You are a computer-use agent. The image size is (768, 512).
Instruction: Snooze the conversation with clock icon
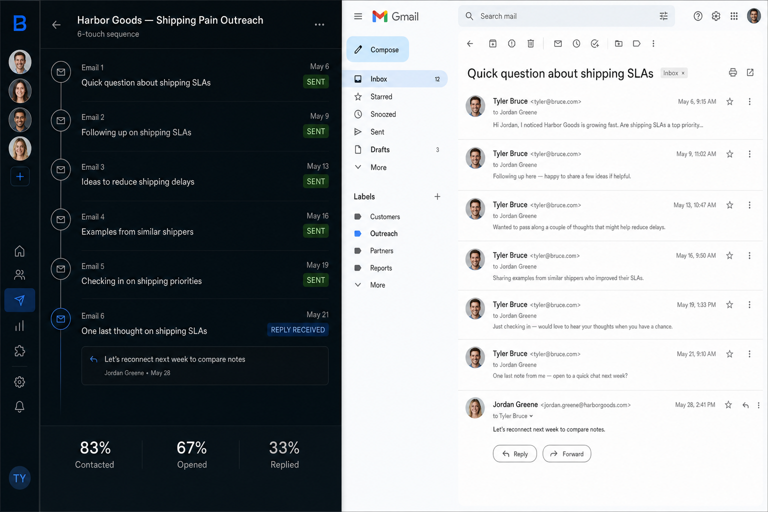click(576, 43)
